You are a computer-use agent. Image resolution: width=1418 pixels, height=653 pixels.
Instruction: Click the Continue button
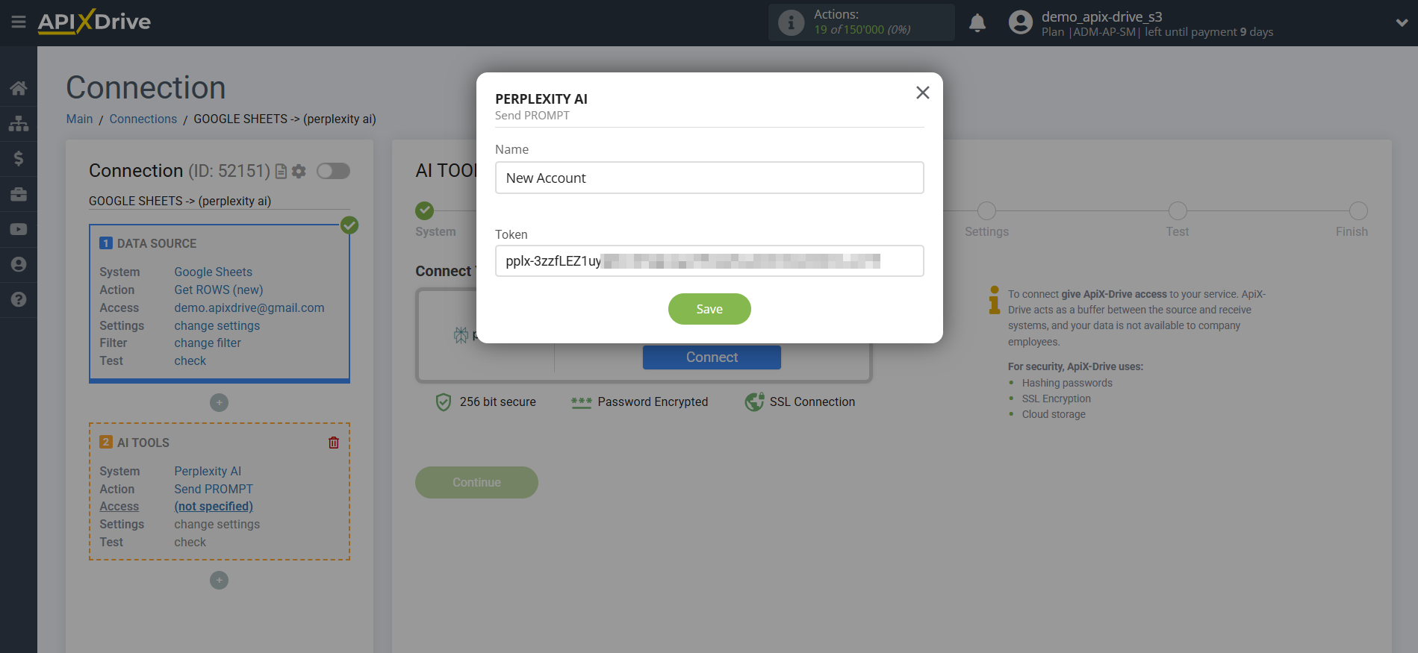pos(476,482)
